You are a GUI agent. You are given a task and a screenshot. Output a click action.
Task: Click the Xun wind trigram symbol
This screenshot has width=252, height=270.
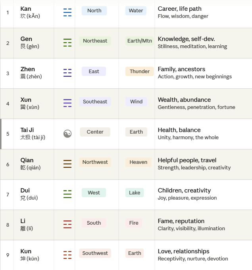tap(67, 103)
